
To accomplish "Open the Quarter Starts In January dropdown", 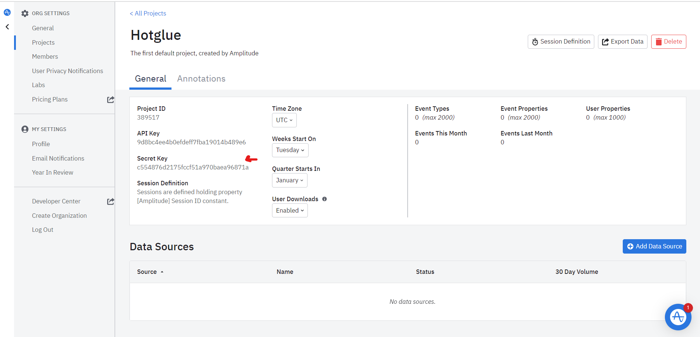I will point(290,180).
